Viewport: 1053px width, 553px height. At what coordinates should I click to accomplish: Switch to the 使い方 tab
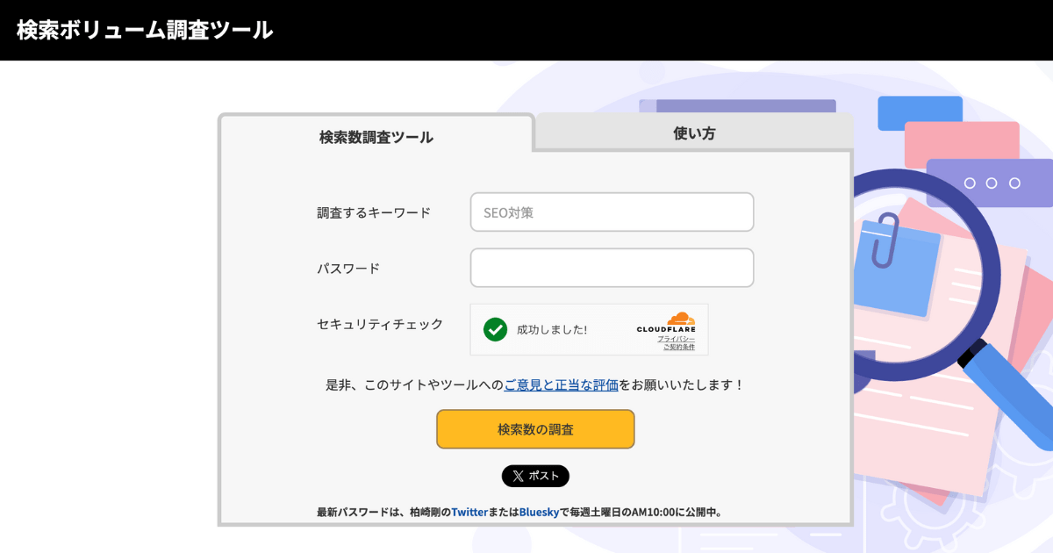coord(692,133)
